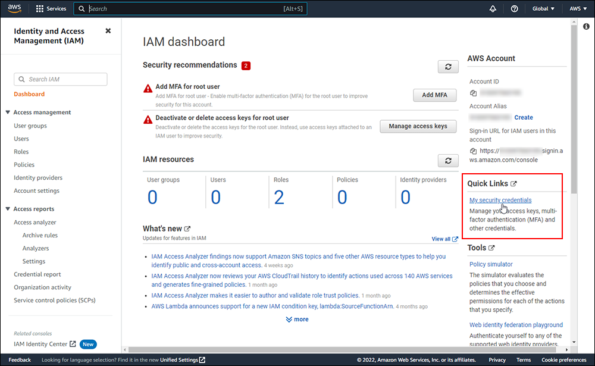Click the magnifier icon in Search IAM

pyautogui.click(x=21, y=79)
